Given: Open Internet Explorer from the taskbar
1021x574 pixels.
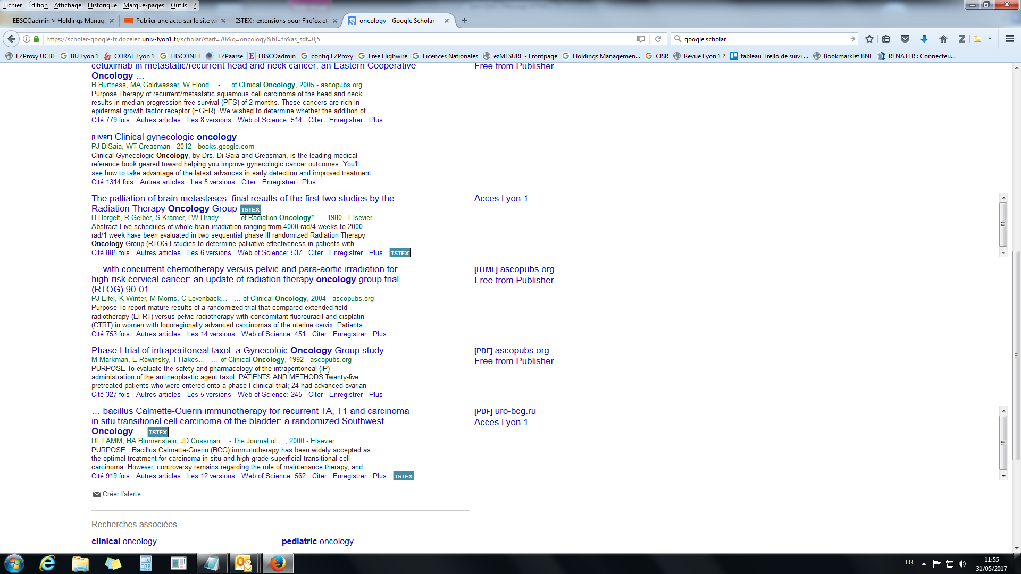Looking at the screenshot, I should pos(47,563).
